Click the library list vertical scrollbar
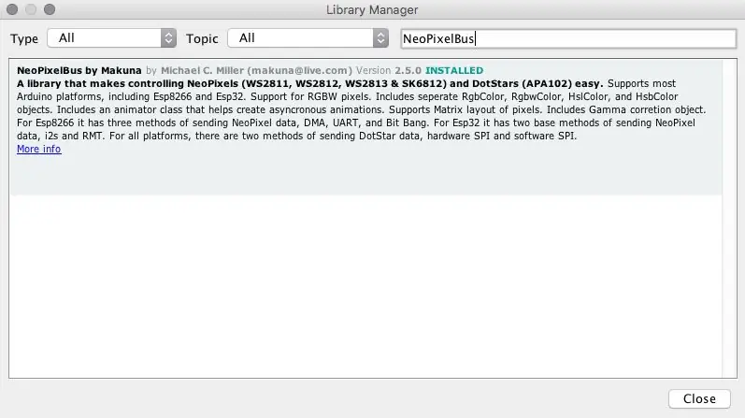The image size is (745, 418). 729,219
